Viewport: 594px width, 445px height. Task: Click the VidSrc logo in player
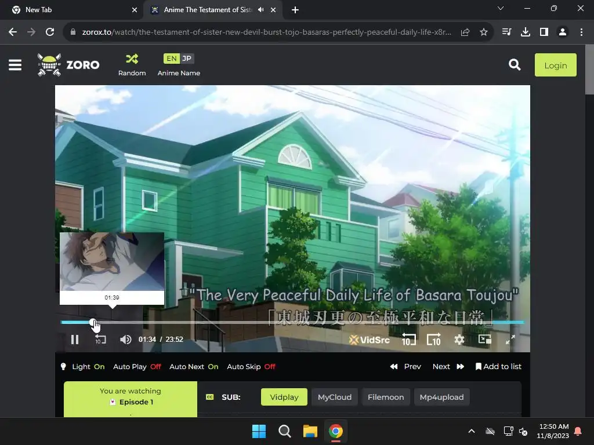click(370, 340)
